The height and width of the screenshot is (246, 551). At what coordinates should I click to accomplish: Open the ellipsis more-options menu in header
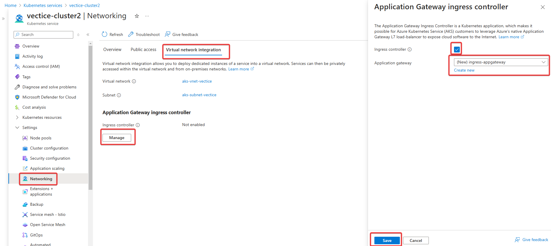click(x=147, y=16)
